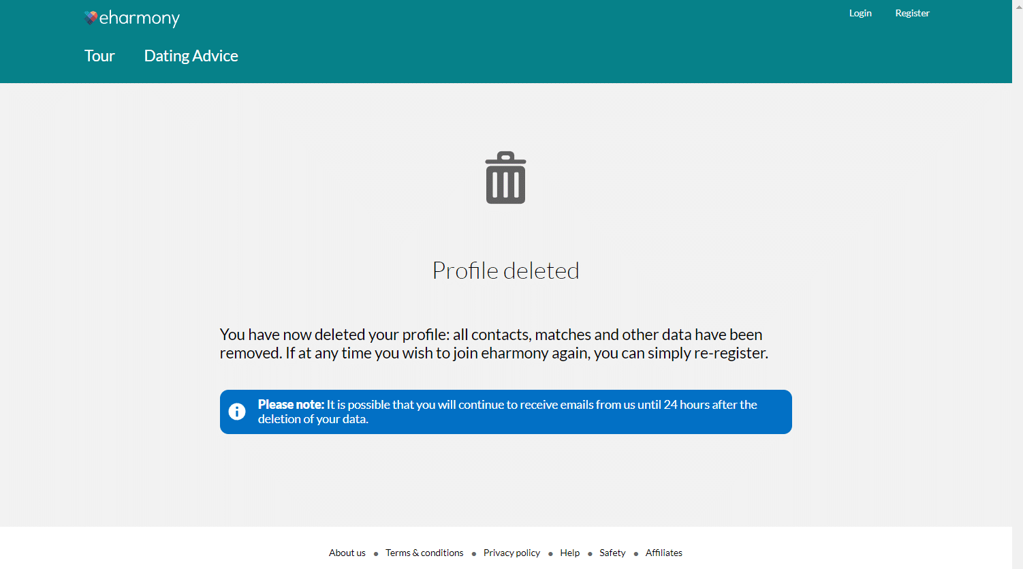The image size is (1023, 569).
Task: Open the Dating Advice menu item
Action: coord(191,56)
